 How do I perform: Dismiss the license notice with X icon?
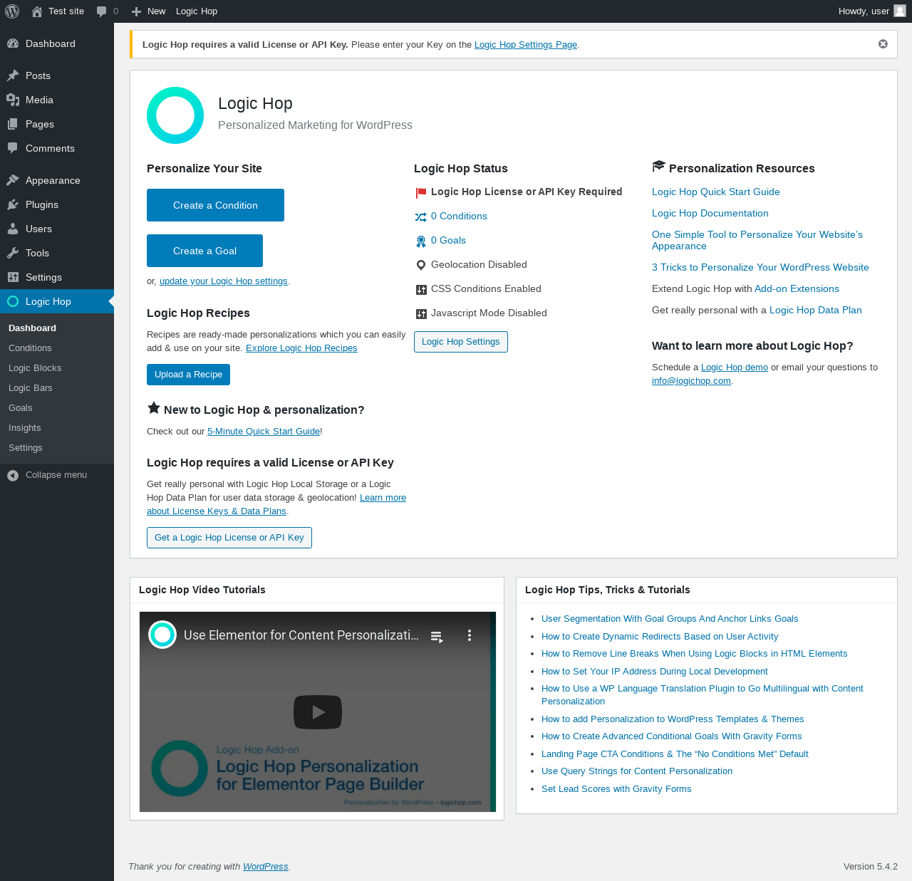pos(883,44)
